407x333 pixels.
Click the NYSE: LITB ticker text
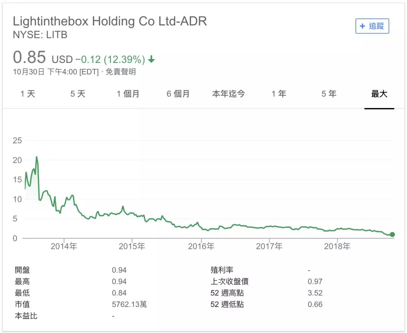point(40,35)
